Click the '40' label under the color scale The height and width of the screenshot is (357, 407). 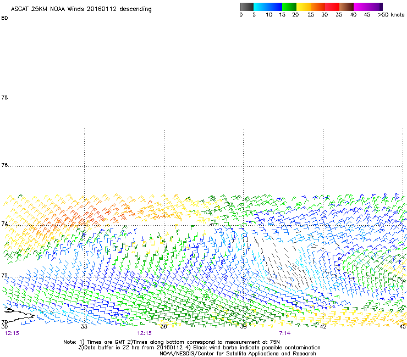click(x=353, y=15)
